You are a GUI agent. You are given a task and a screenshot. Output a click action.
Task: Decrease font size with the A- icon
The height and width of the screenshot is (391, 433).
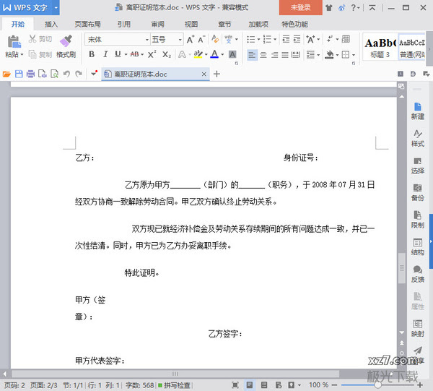click(x=201, y=40)
